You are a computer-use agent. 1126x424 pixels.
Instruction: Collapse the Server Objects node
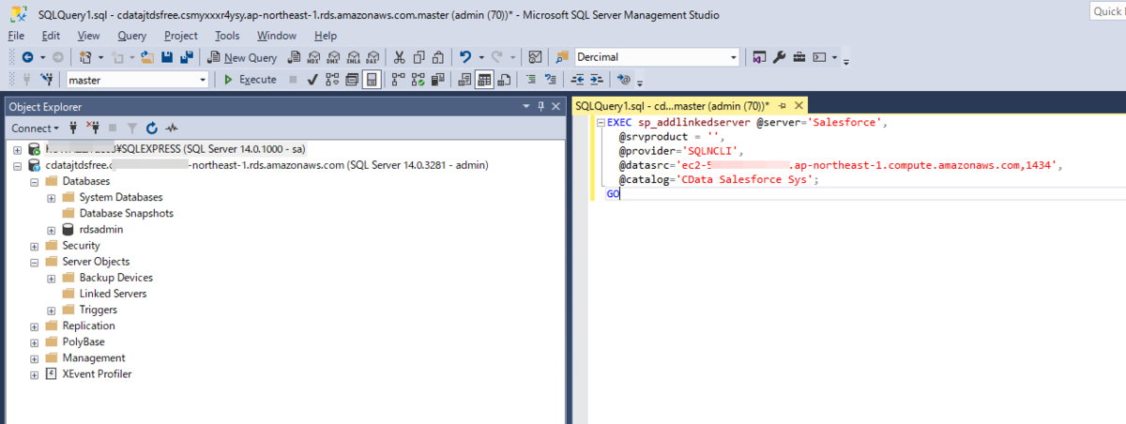tap(34, 261)
